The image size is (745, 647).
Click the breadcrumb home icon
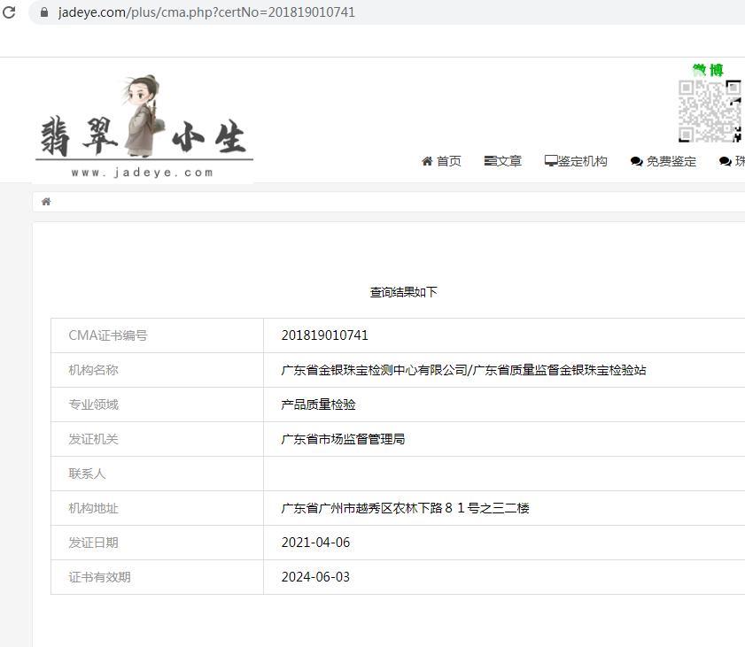46,202
